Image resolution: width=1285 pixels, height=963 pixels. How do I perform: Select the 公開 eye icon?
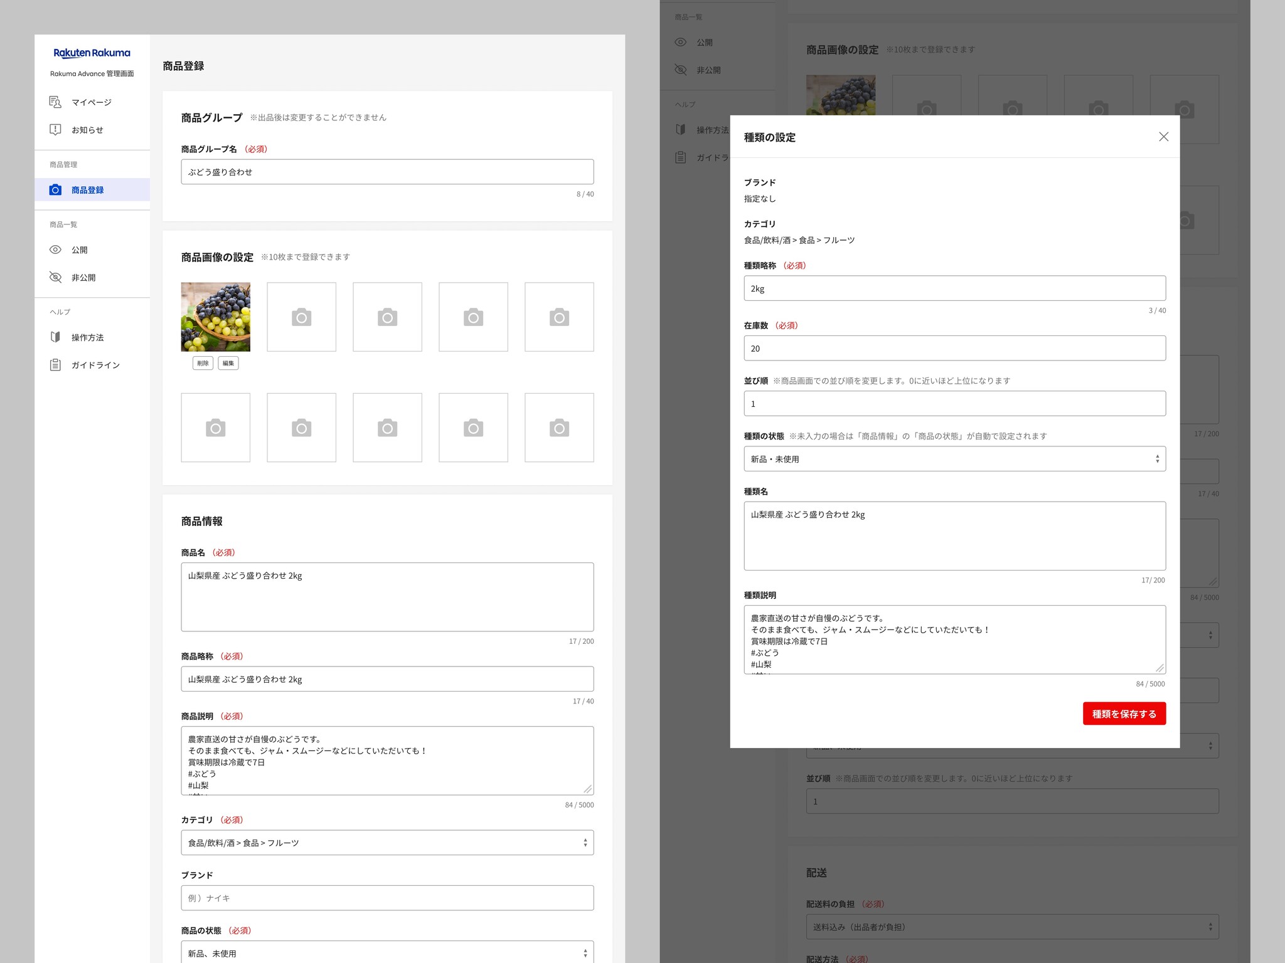click(55, 250)
